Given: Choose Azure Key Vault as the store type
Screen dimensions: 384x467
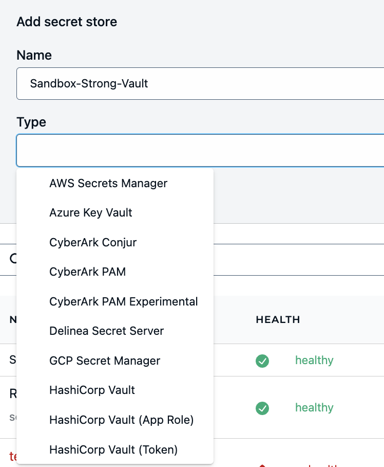Looking at the screenshot, I should 91,212.
